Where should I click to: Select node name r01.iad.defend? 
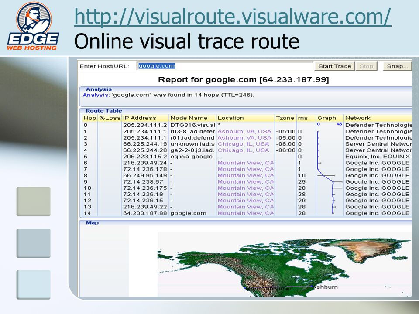(x=192, y=138)
